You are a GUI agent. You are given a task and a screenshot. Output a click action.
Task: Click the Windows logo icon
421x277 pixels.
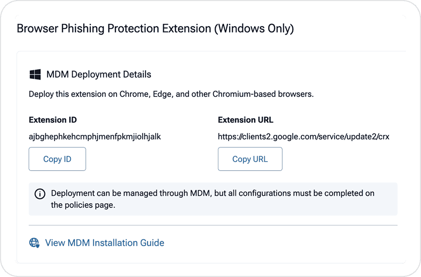coord(35,75)
